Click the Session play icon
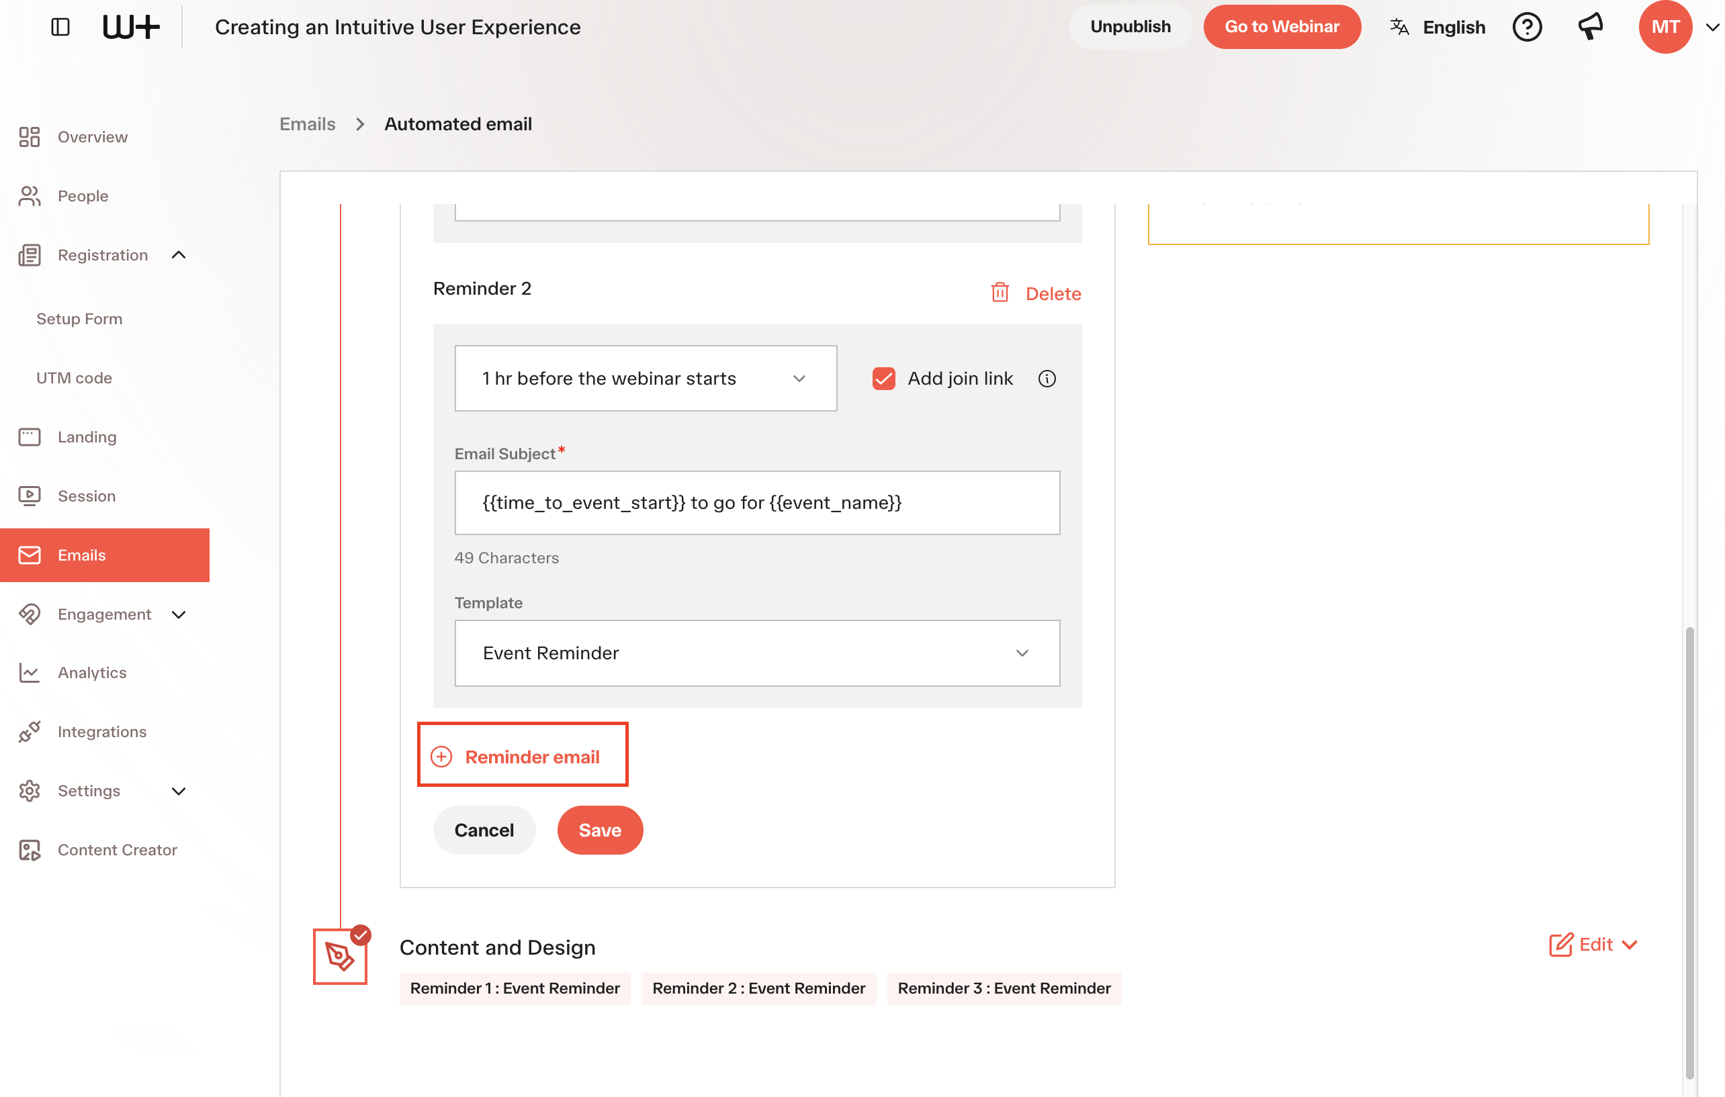The width and height of the screenshot is (1725, 1097). pos(30,496)
